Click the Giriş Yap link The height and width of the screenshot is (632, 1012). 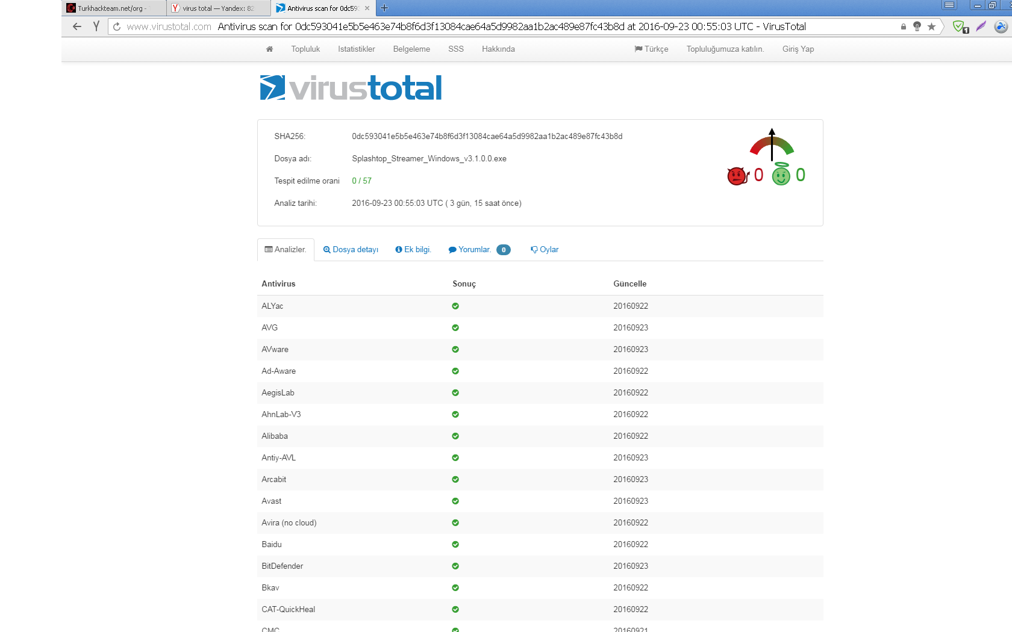(798, 49)
